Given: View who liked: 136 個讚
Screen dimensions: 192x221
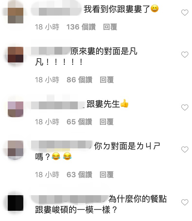Looking at the screenshot, I should [81, 27].
